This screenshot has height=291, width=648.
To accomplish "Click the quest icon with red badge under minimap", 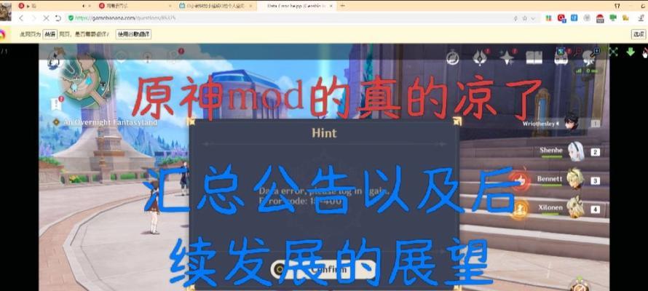I will tap(57, 103).
